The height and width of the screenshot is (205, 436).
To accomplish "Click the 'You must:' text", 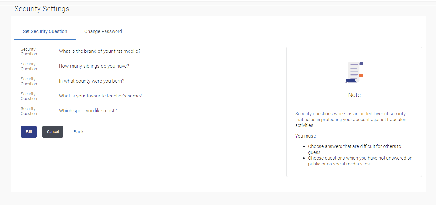I will click(306, 136).
